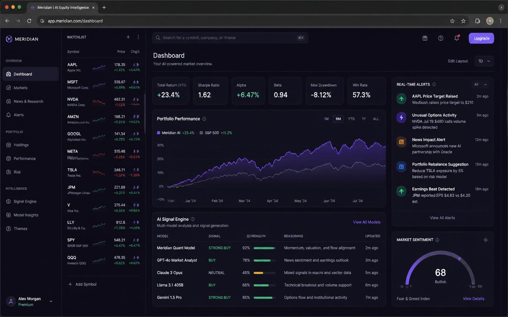
Task: Open Gemini 1.5 Pro model row
Action: pyautogui.click(x=269, y=298)
